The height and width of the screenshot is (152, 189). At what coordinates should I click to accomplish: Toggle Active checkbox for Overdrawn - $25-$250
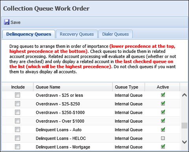(163, 103)
